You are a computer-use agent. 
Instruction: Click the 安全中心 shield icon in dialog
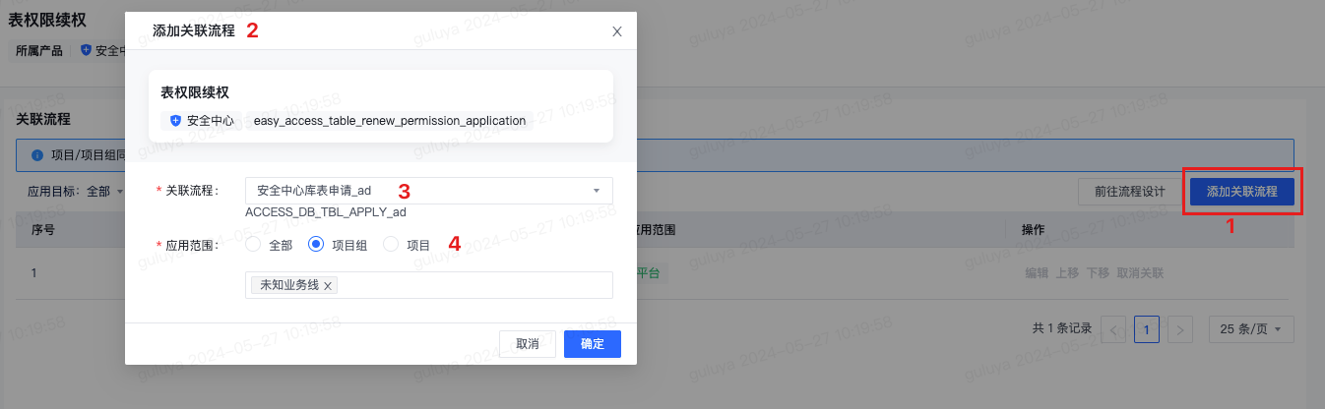tap(175, 121)
